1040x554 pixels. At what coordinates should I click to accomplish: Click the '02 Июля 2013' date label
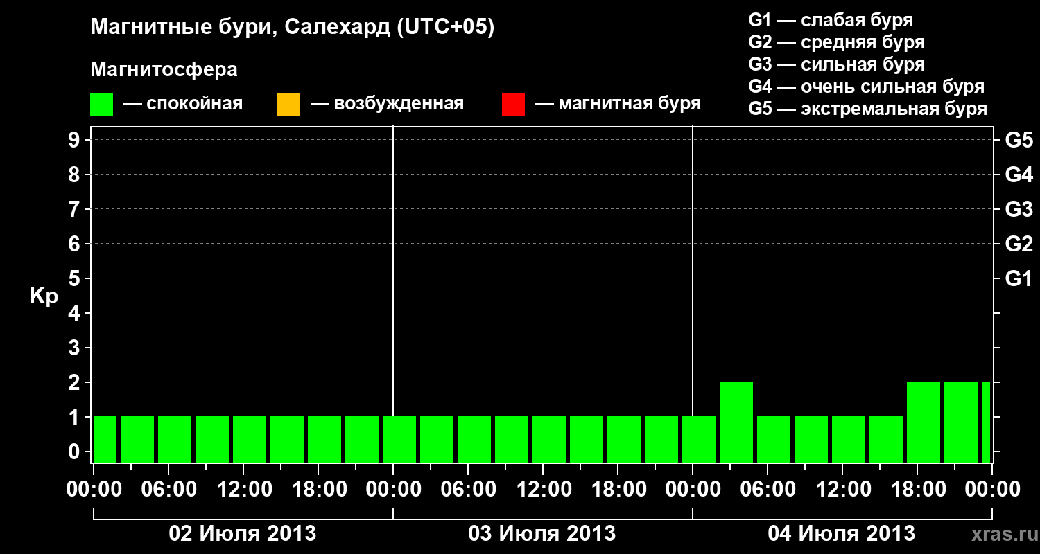[x=243, y=534]
